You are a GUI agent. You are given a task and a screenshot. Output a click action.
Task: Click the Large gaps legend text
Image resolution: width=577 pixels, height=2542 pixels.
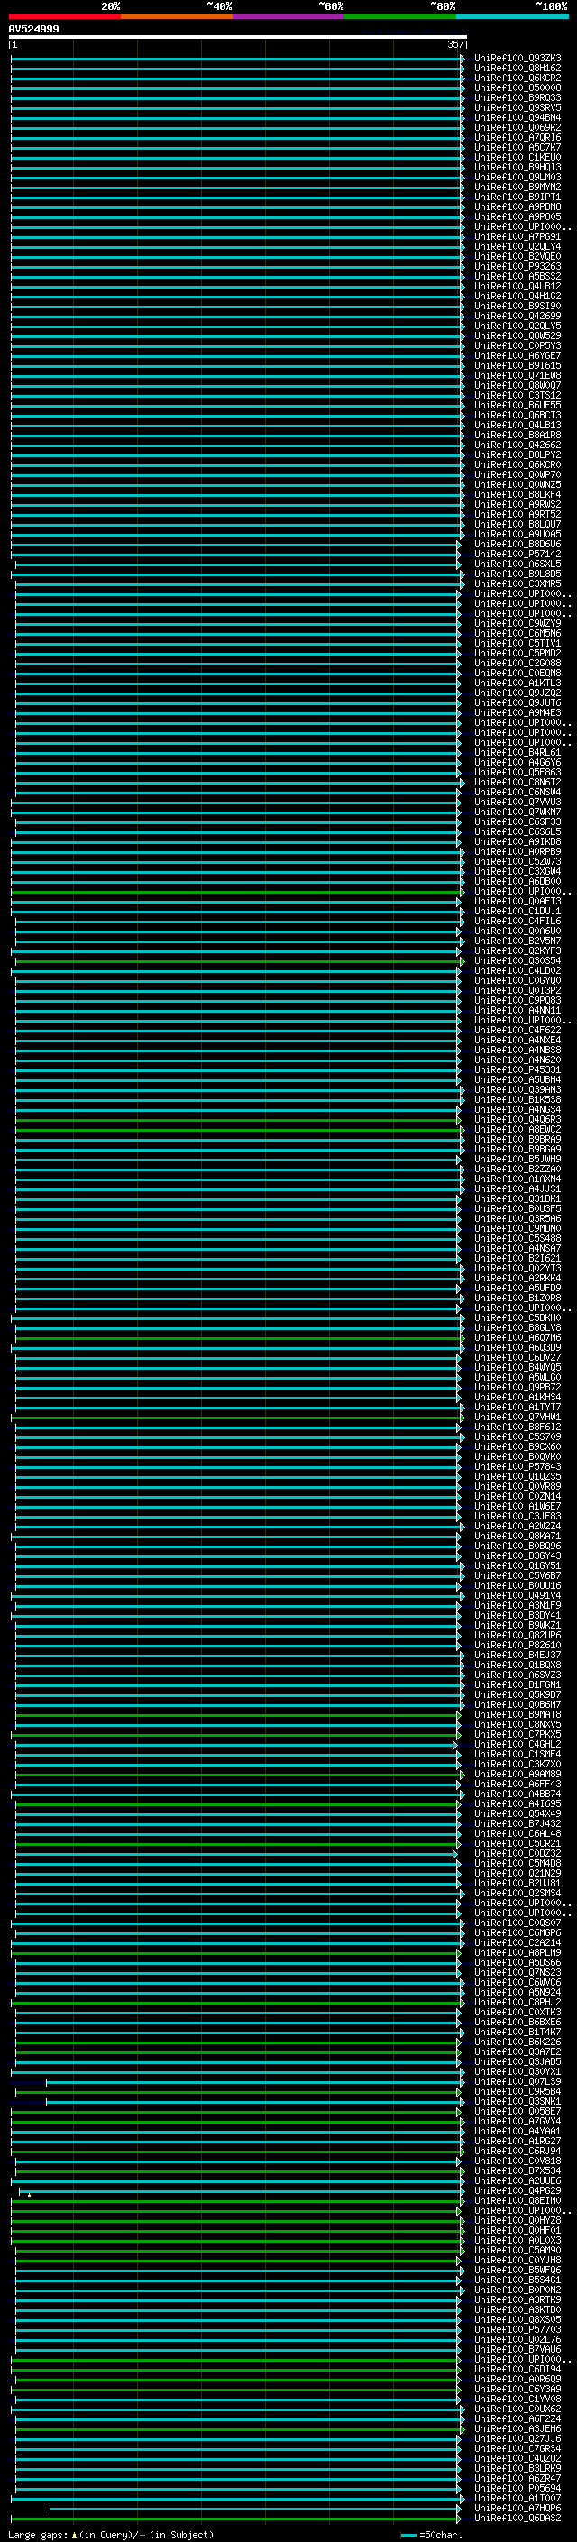pyautogui.click(x=111, y=2535)
